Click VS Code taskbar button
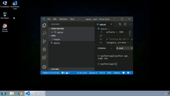Screen dimensions: 170x96 [35, 93]
